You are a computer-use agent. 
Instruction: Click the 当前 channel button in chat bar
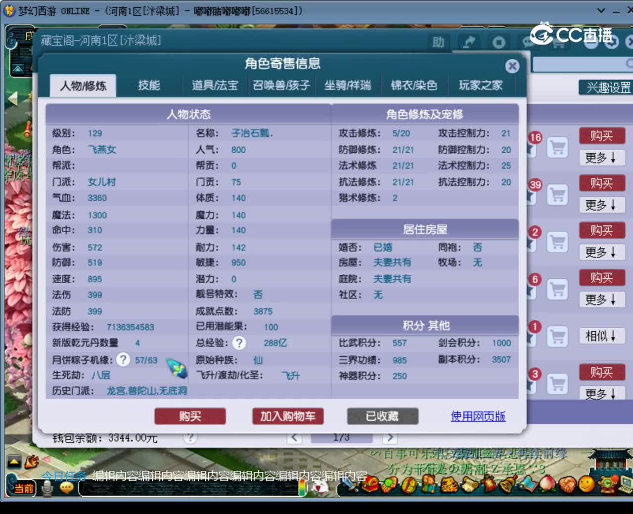click(x=23, y=488)
